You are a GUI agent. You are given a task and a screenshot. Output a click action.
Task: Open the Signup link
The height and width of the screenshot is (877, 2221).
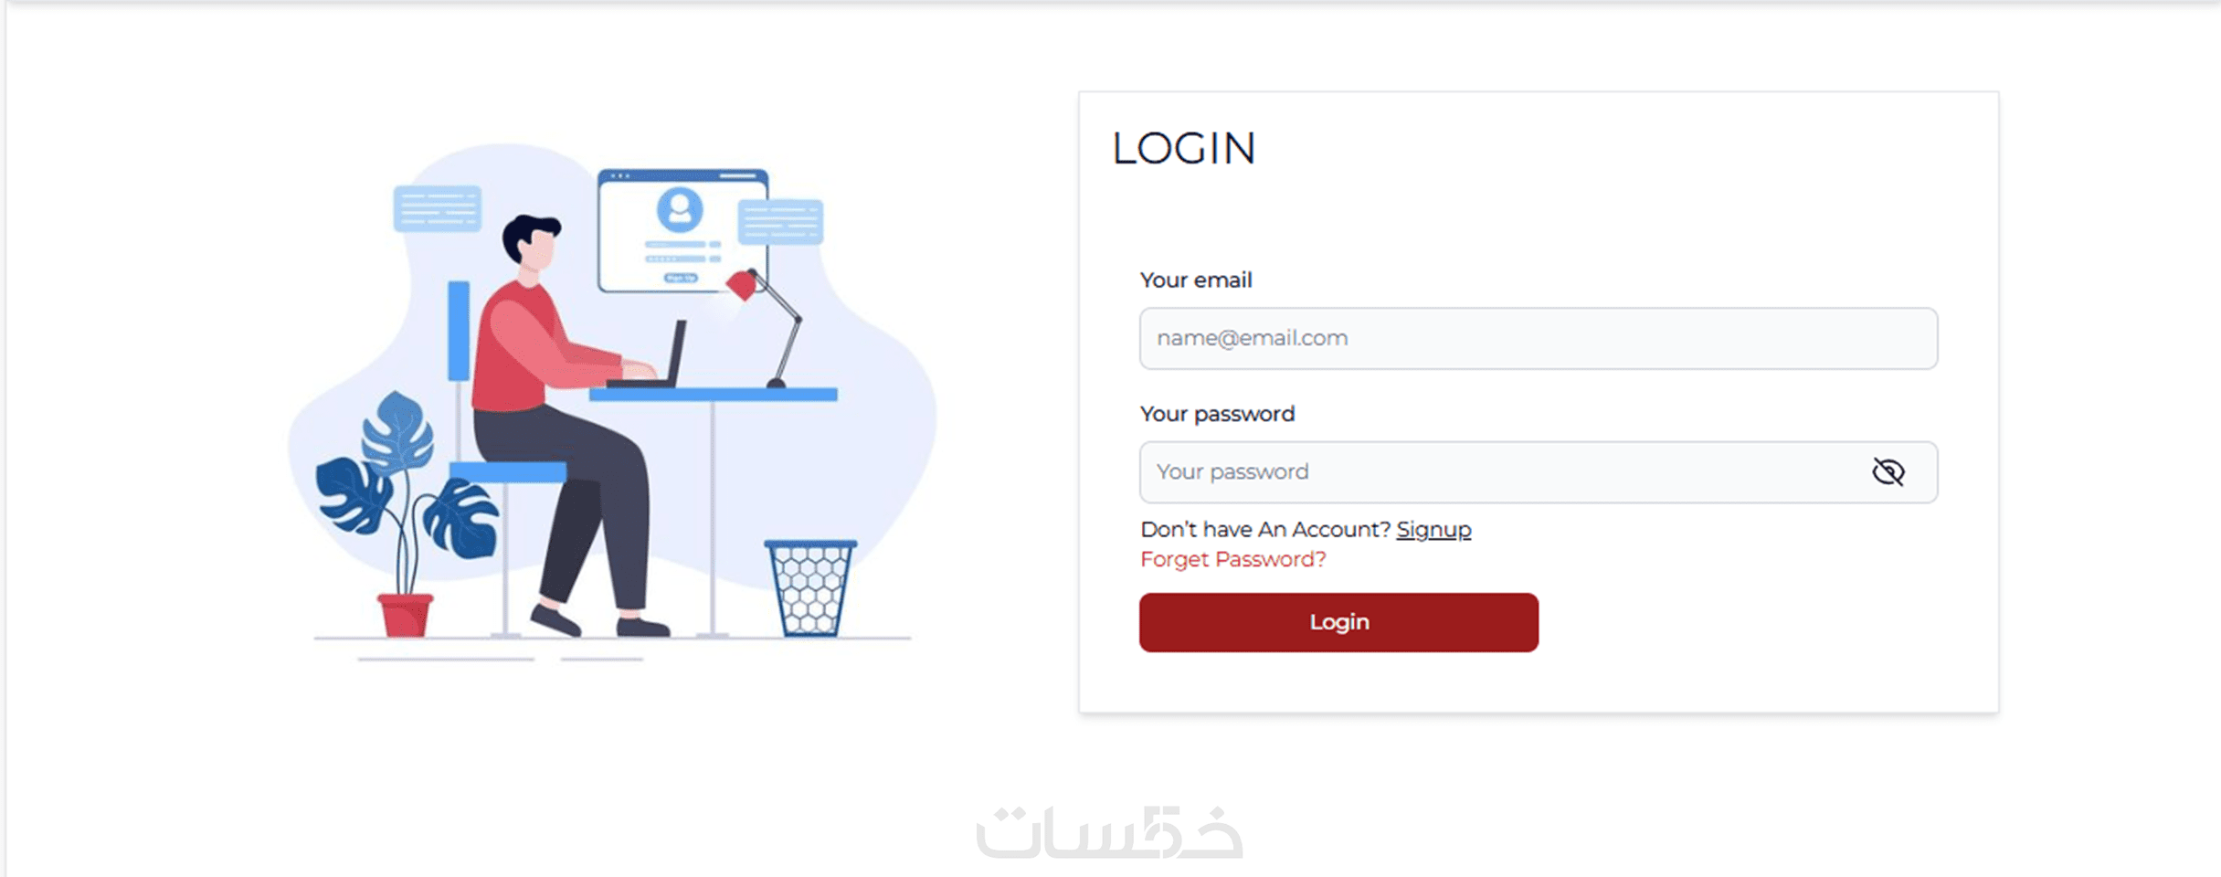click(1433, 530)
